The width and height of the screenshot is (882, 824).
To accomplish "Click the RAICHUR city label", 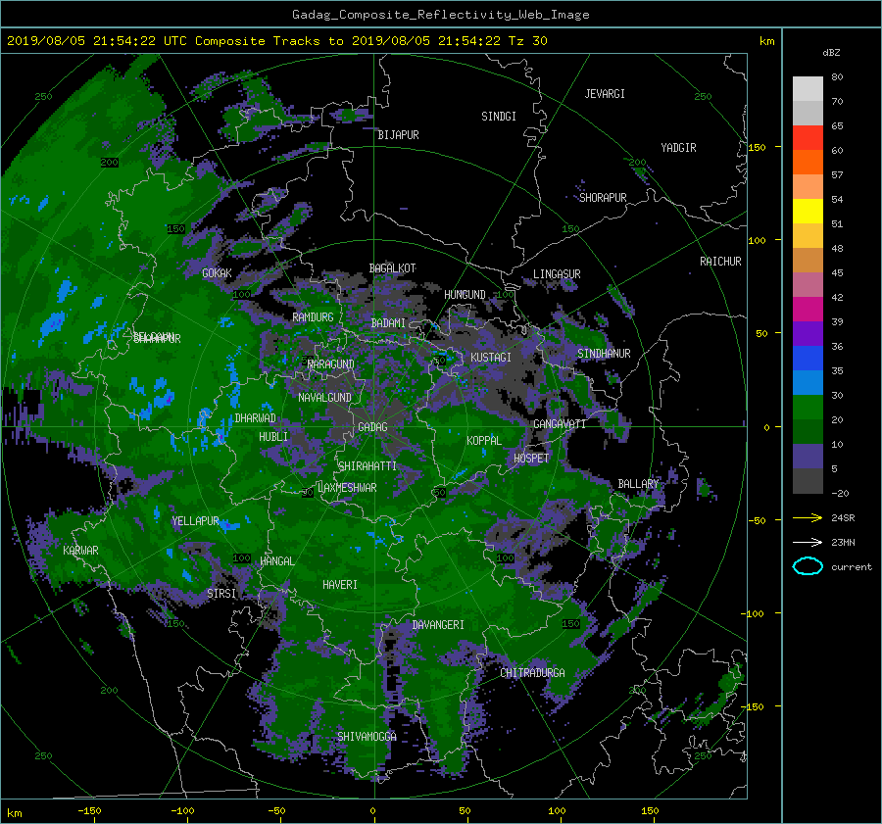I will click(x=720, y=262).
